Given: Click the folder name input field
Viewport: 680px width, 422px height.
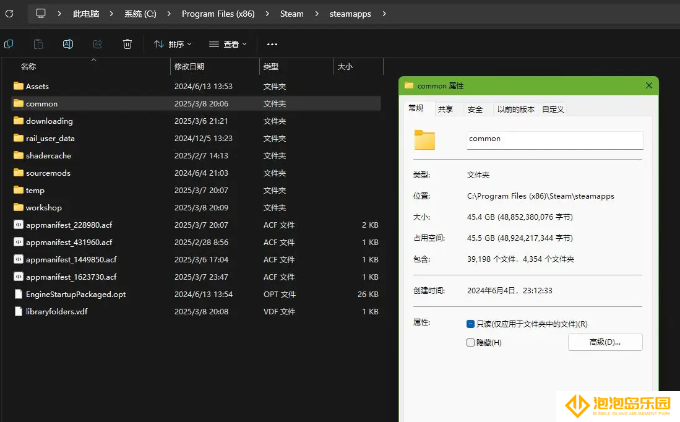Looking at the screenshot, I should 554,140.
